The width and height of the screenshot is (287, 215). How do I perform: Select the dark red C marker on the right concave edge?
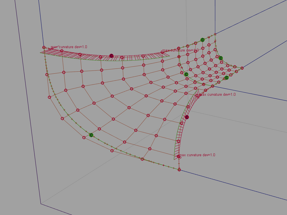pos(187,117)
